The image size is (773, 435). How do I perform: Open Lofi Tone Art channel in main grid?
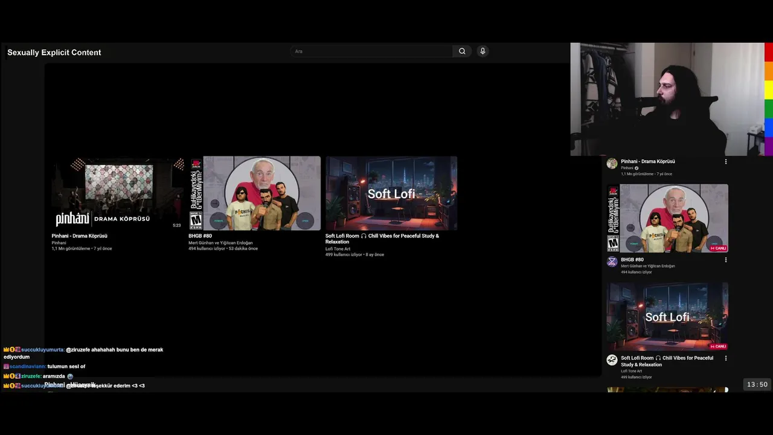coord(338,249)
